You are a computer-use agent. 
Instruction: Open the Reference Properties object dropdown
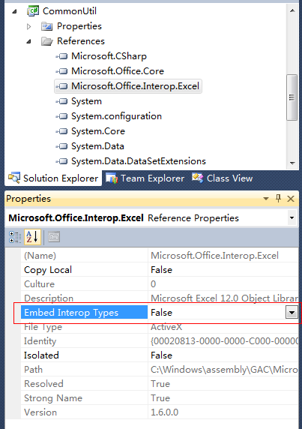click(292, 218)
